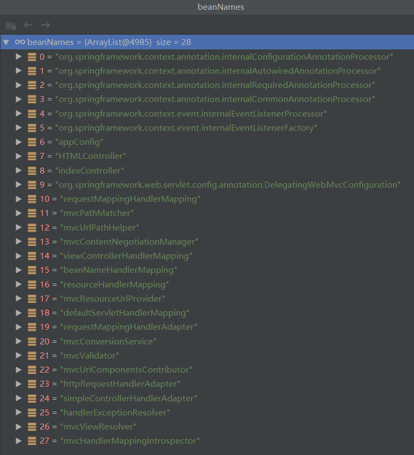
Task: Click the field icon of element 3
Action: (x=31, y=100)
